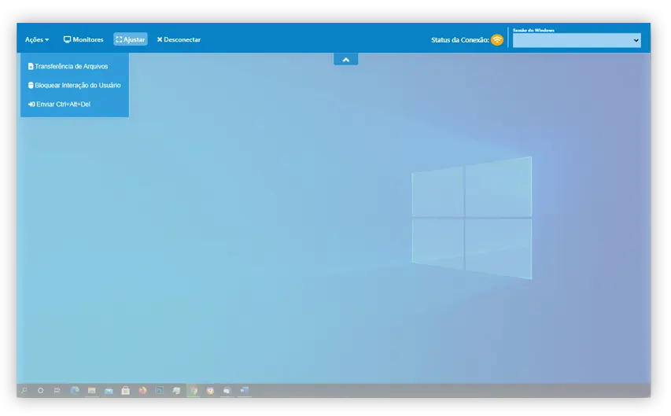
Task: Toggle the Ajustar fit-to-screen button
Action: pyautogui.click(x=131, y=39)
